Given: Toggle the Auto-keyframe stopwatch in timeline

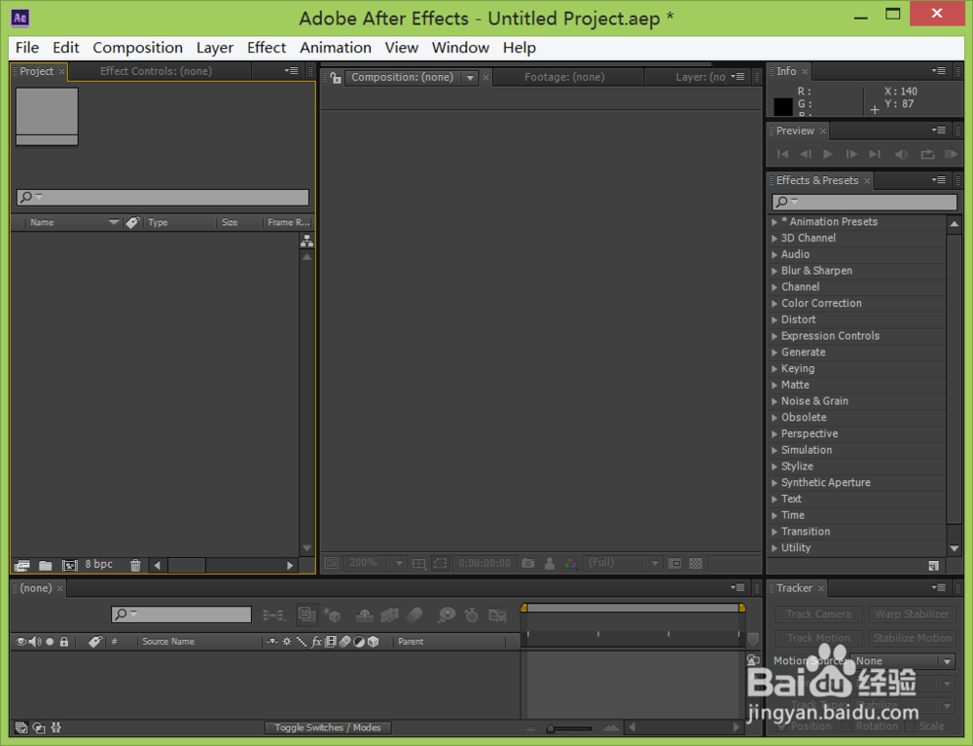Looking at the screenshot, I should point(472,615).
